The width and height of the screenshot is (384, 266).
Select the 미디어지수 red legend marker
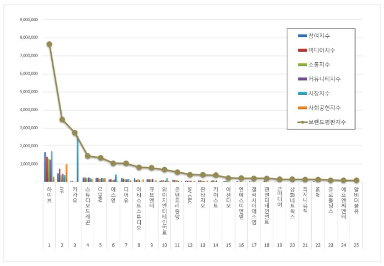303,51
